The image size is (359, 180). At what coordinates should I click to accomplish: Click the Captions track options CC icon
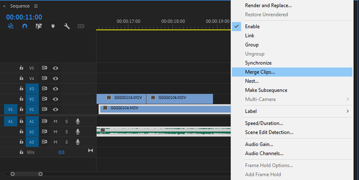[81, 27]
